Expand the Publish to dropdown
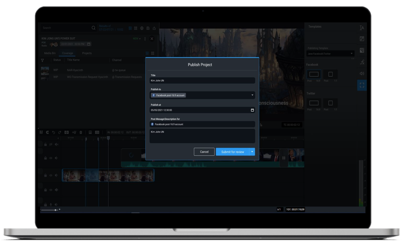This screenshot has width=404, height=246. click(x=252, y=95)
